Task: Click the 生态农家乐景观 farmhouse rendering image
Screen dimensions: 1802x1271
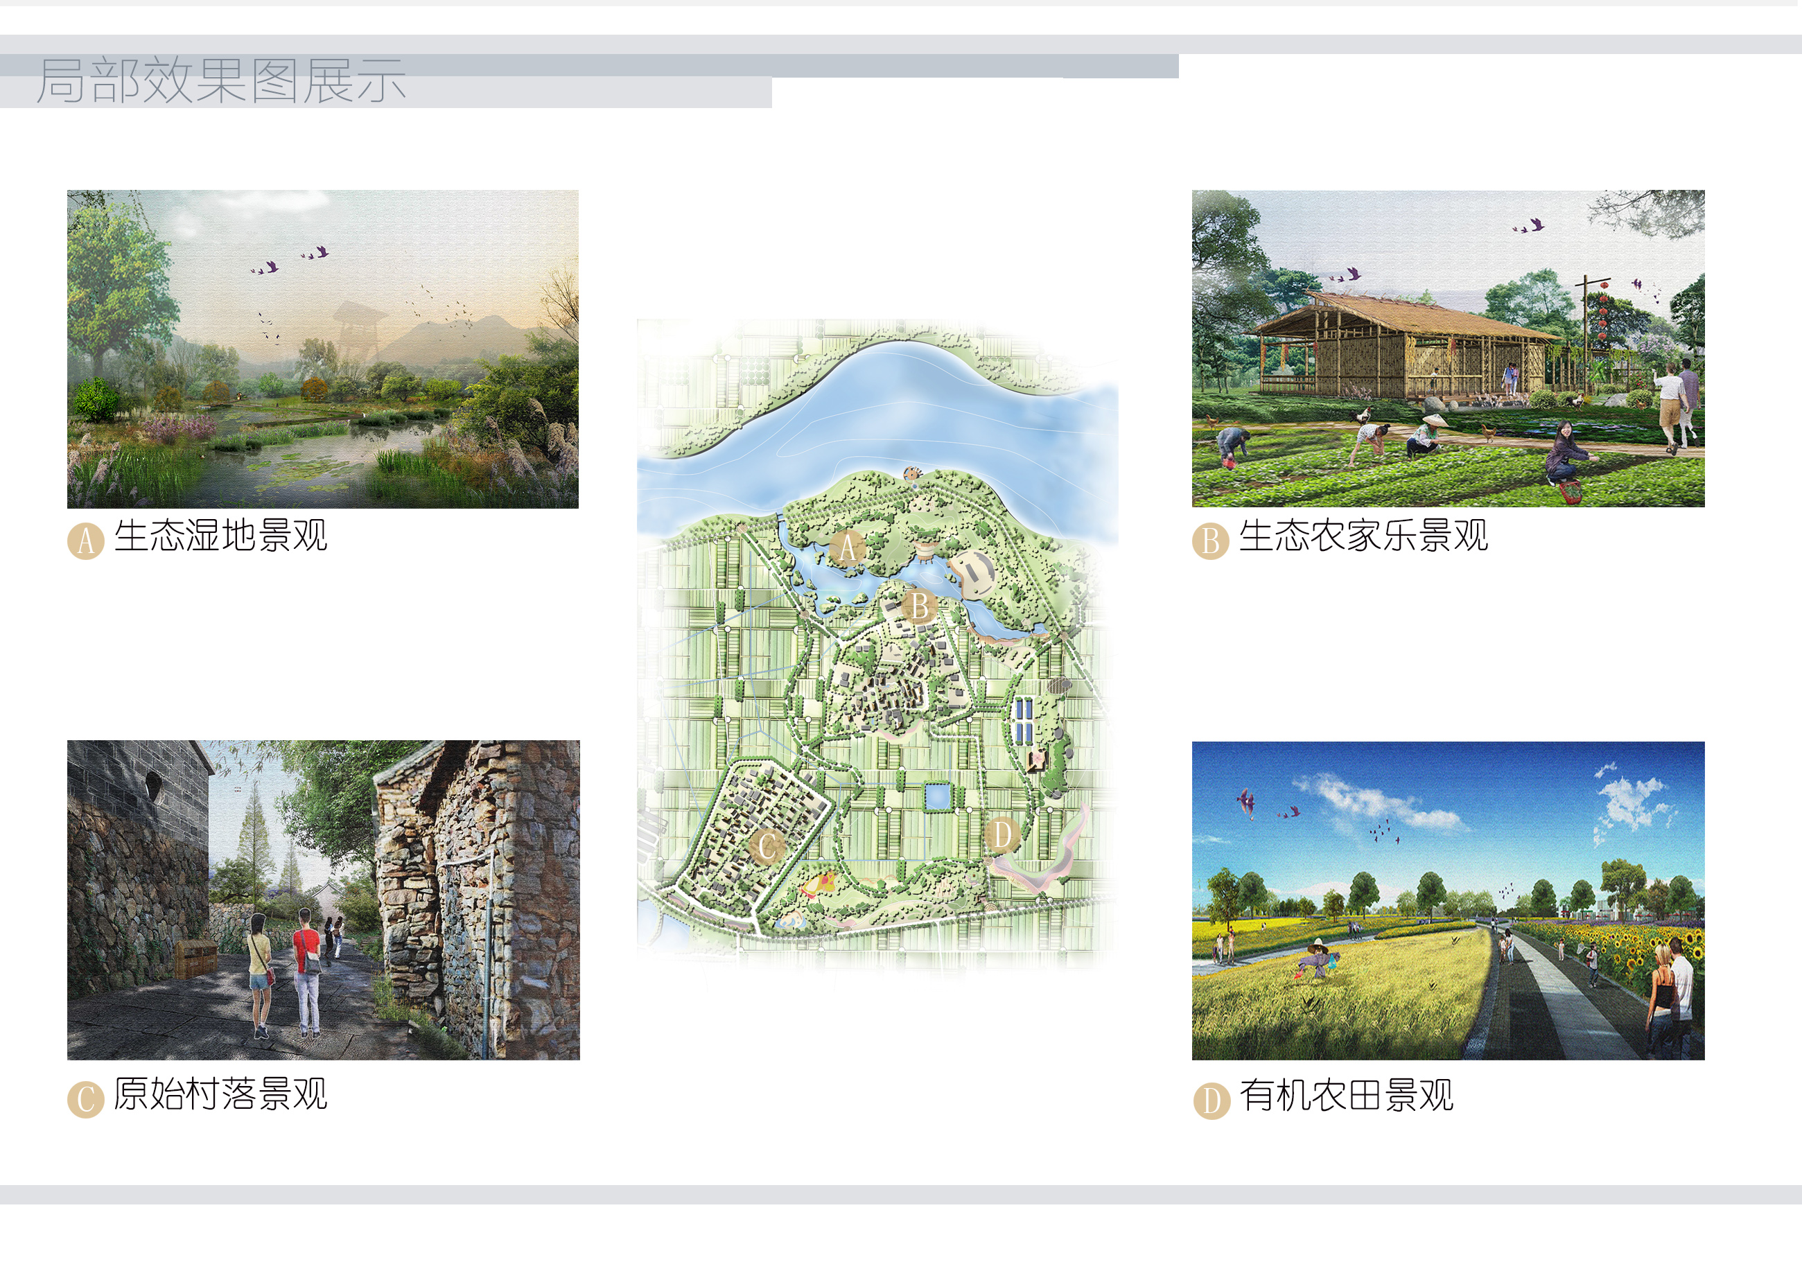Action: pos(1448,349)
